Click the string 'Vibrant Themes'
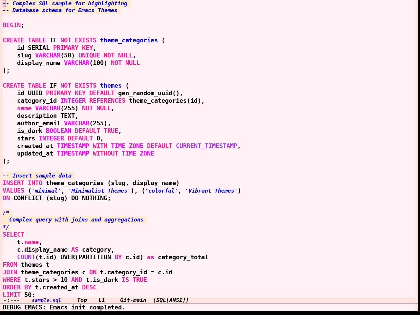This screenshot has width=420, height=315. click(211, 191)
